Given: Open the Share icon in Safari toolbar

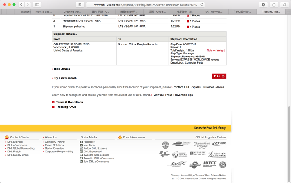Looking at the screenshot, I should (274, 5).
